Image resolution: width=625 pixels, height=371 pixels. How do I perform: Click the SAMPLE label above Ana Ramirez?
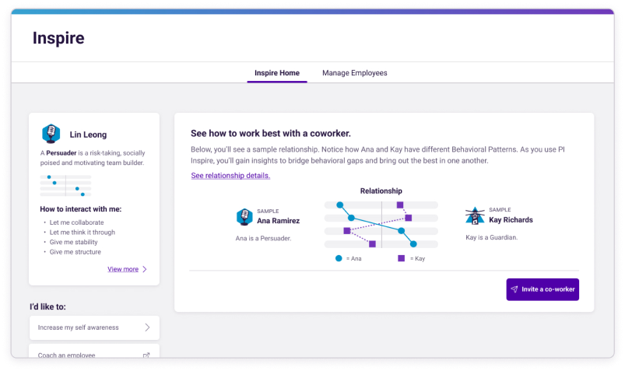tap(268, 212)
